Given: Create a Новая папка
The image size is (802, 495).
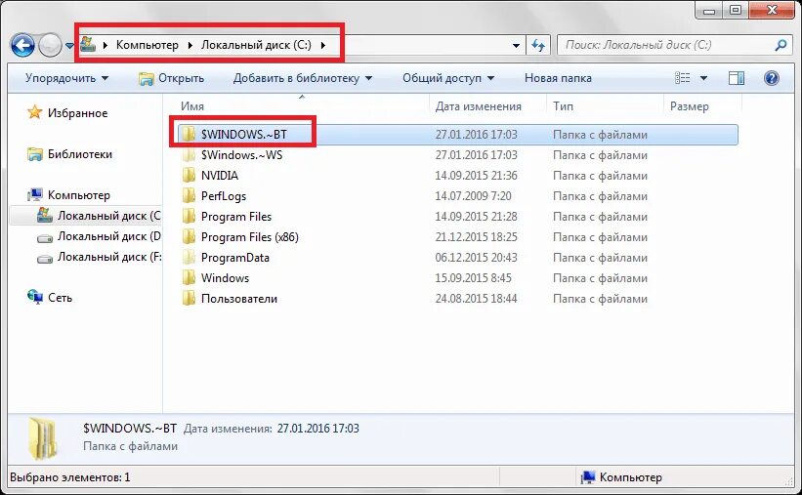Looking at the screenshot, I should [x=558, y=78].
